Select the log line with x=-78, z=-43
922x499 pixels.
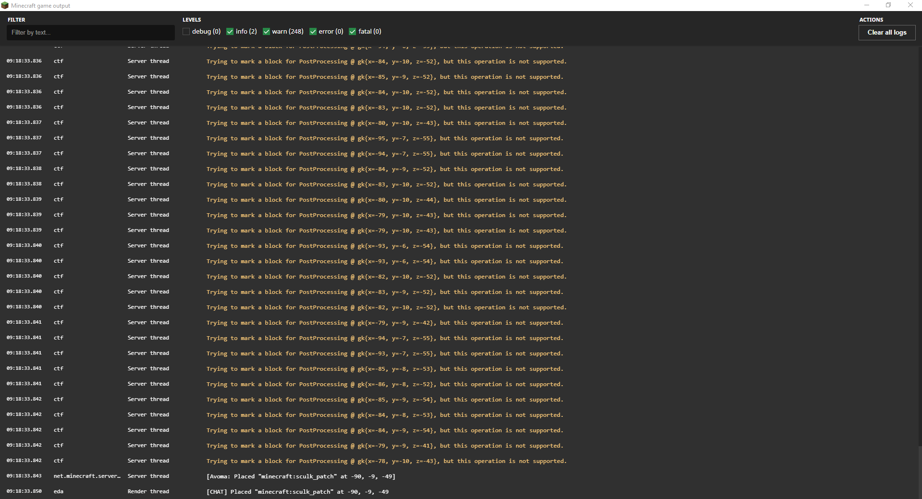[387, 461]
